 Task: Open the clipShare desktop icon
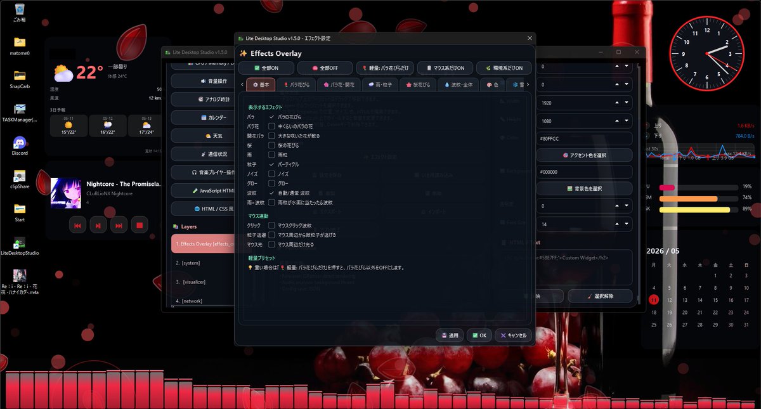click(20, 179)
